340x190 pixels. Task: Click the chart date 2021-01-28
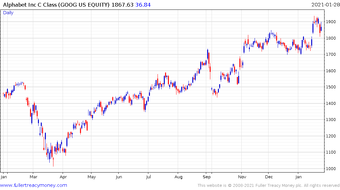click(x=325, y=5)
